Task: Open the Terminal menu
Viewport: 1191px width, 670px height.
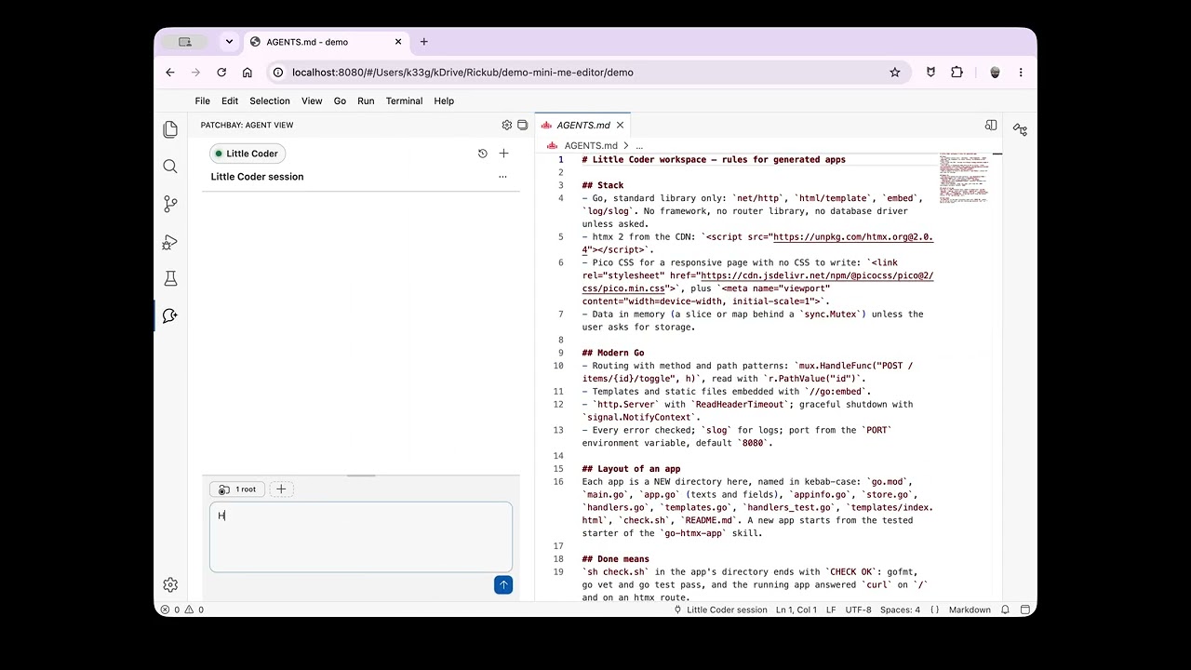Action: click(x=404, y=100)
